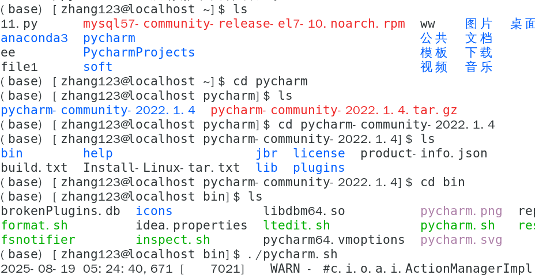Image resolution: width=535 pixels, height=275 pixels.
Task: Select the PycharmProjects directory name
Action: [x=139, y=53]
